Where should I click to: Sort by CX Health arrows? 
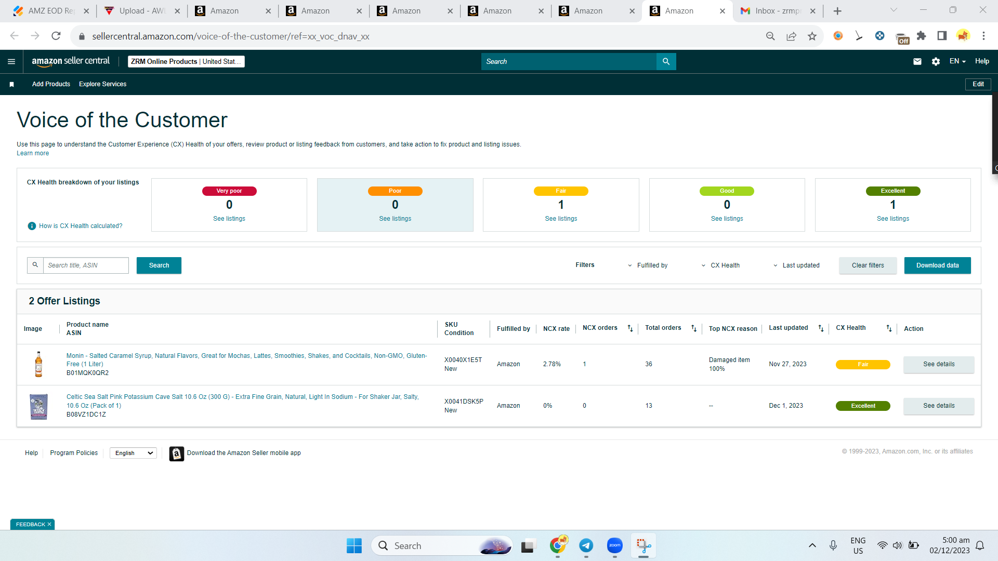(x=889, y=328)
